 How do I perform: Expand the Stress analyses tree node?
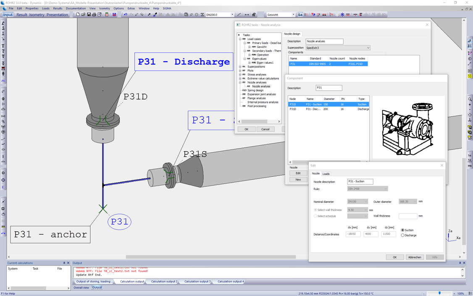[x=240, y=74]
